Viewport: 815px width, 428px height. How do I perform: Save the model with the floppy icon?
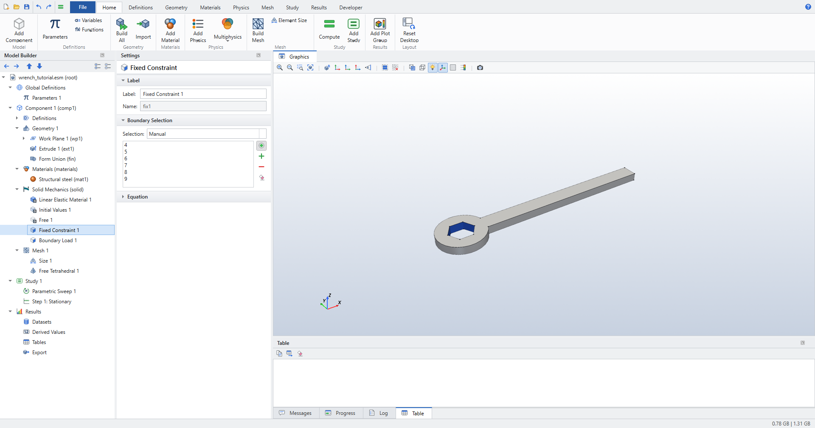click(27, 7)
